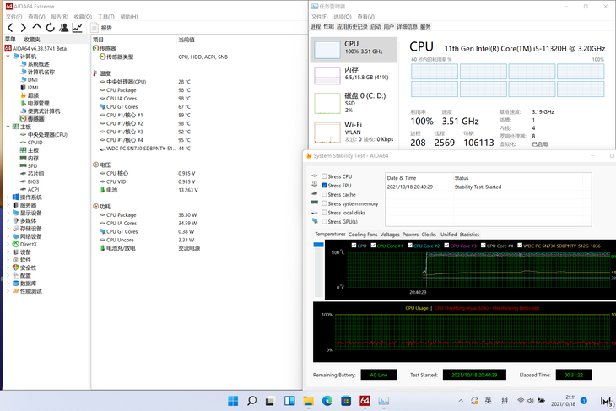Select the 传感器 sensor tree item
The width and height of the screenshot is (616, 411).
[35, 119]
